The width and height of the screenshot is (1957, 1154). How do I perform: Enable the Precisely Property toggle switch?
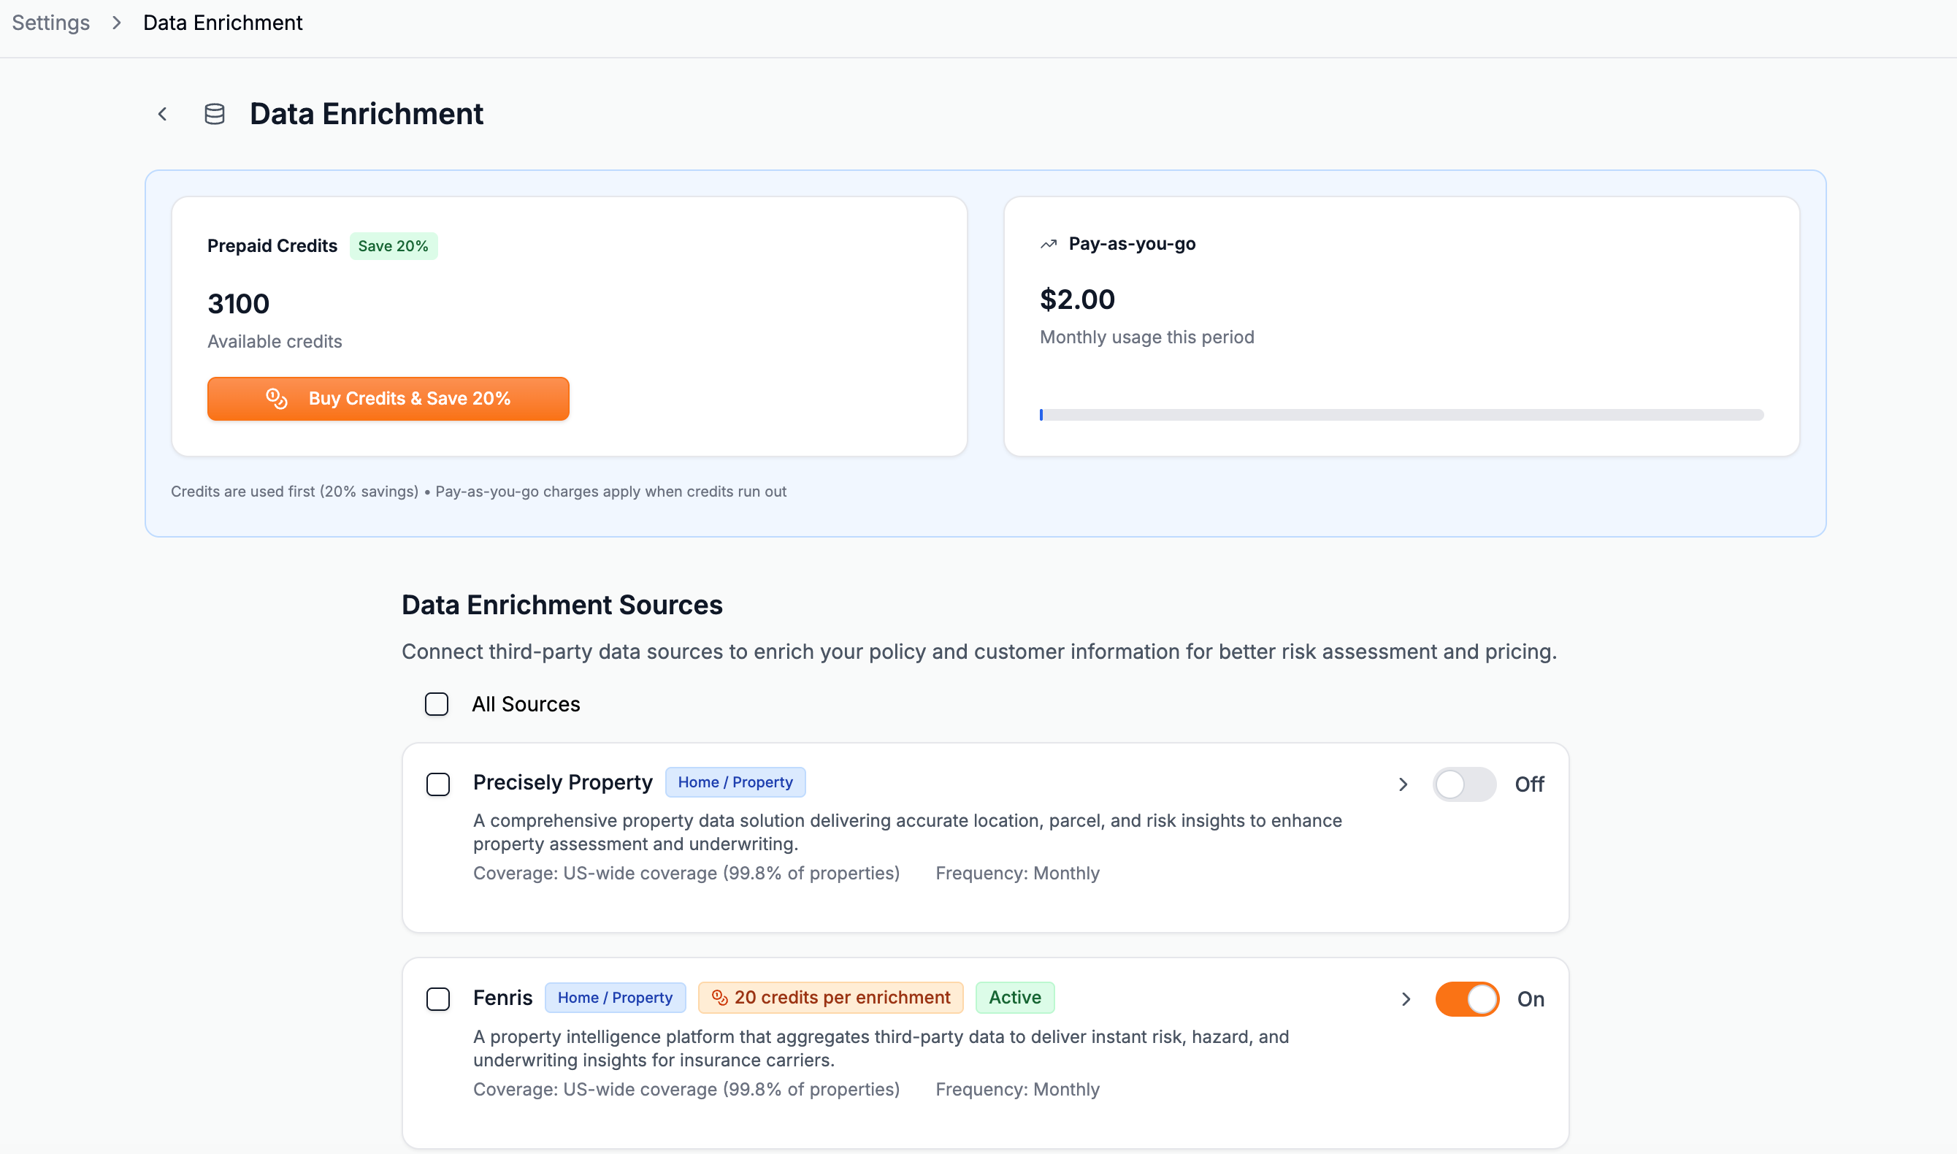click(x=1464, y=784)
